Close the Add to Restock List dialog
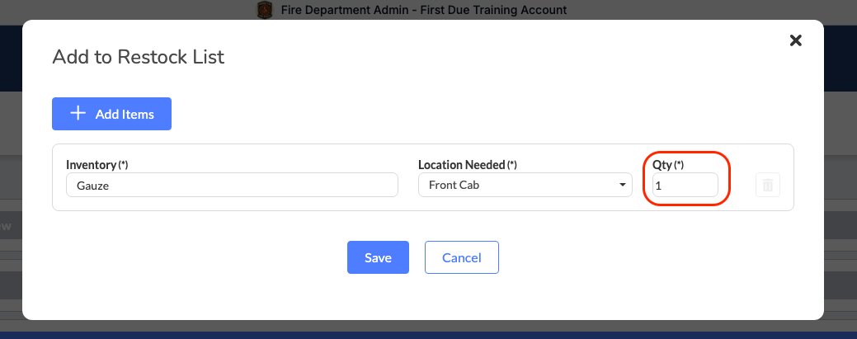 click(x=795, y=40)
